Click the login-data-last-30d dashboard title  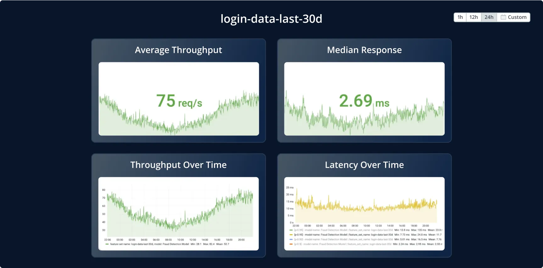[271, 19]
